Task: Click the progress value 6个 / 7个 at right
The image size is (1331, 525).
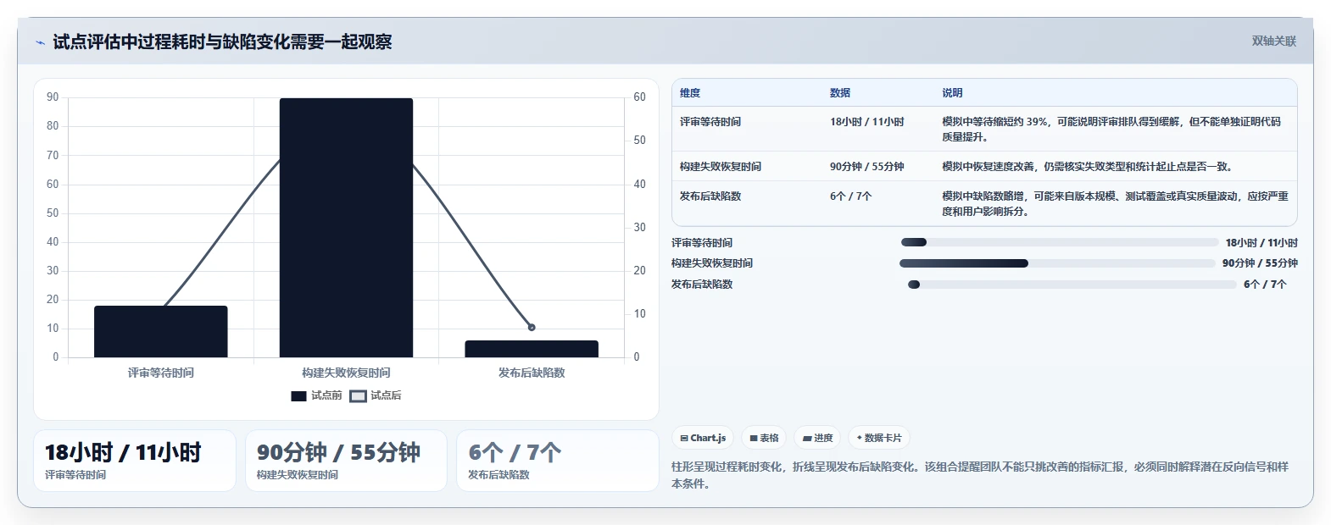Action: click(x=1265, y=285)
